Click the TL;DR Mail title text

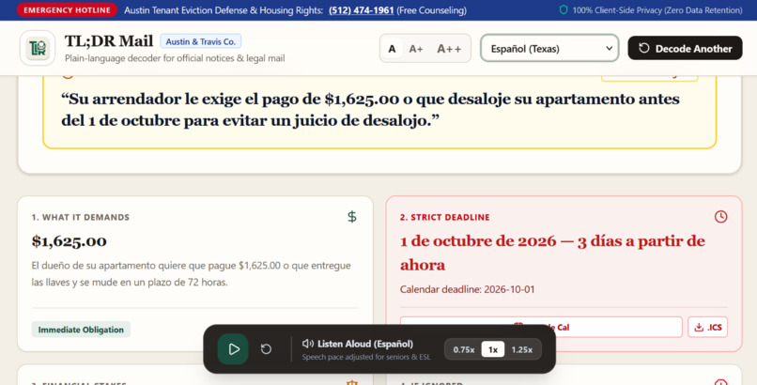point(109,41)
